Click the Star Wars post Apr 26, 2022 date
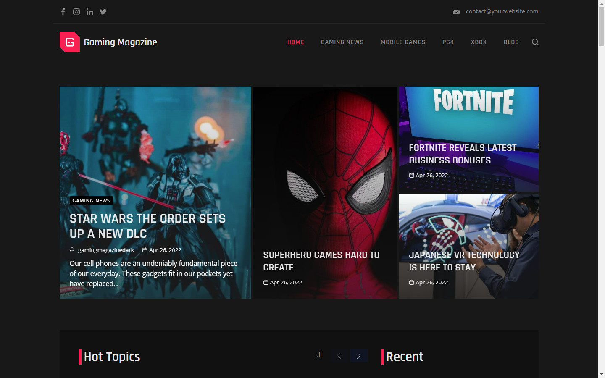Image resolution: width=605 pixels, height=378 pixels. 165,250
